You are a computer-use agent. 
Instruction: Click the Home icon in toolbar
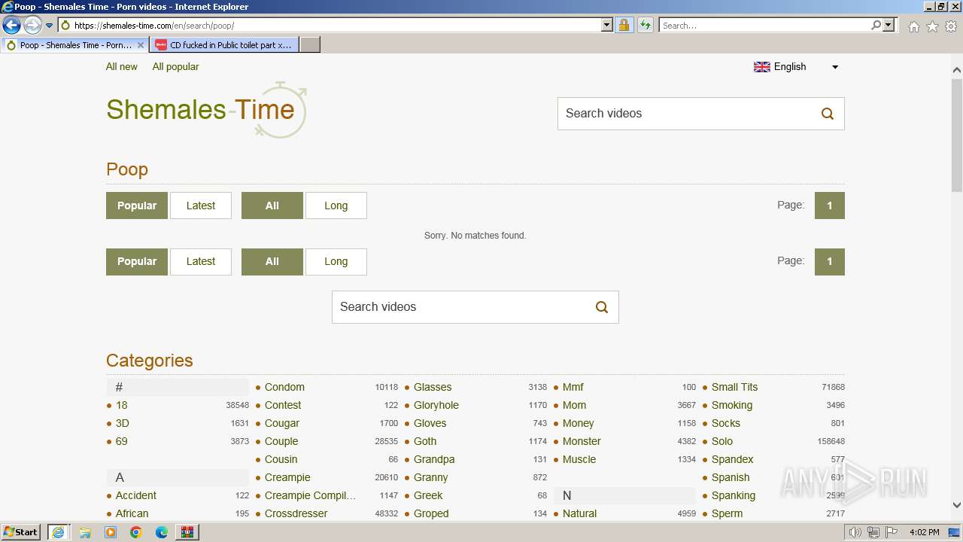click(913, 26)
